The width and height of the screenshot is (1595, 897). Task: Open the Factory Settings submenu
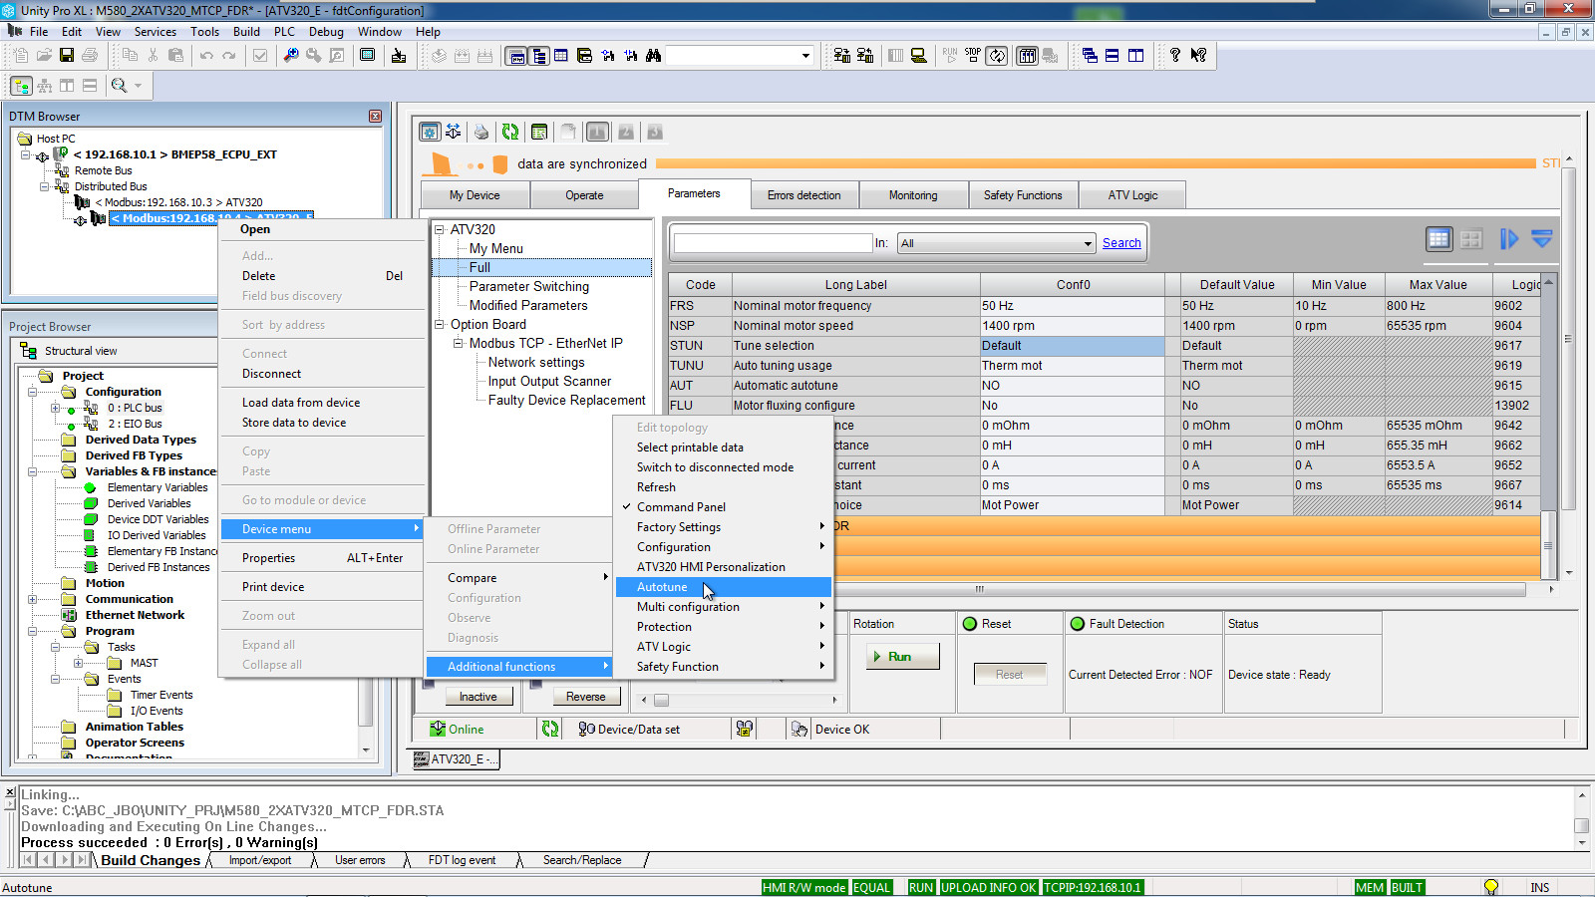point(724,527)
